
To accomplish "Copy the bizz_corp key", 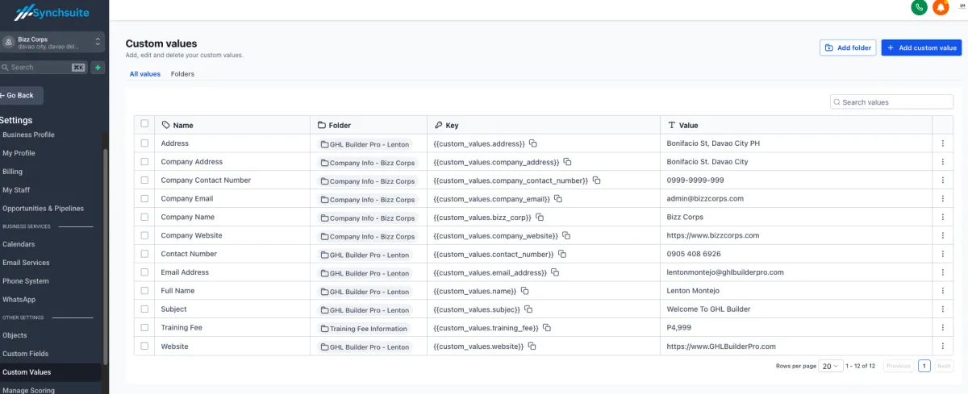I will [540, 218].
